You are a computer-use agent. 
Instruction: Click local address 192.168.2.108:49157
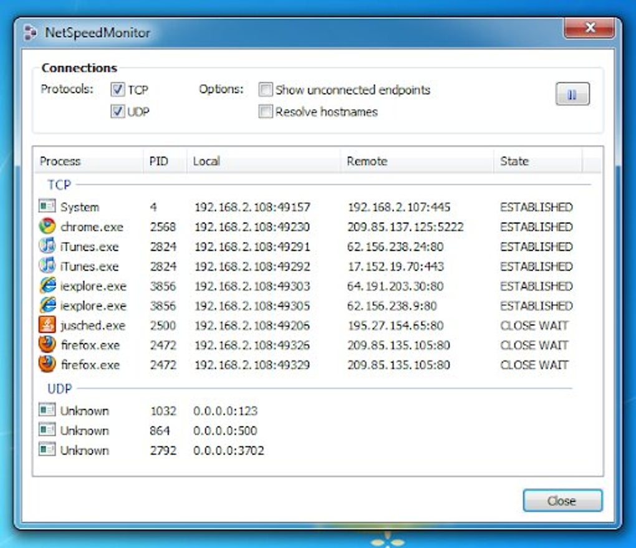click(253, 207)
